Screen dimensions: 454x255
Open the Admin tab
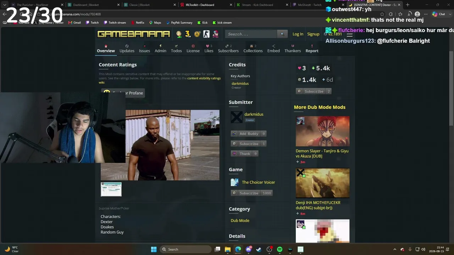coord(160,49)
